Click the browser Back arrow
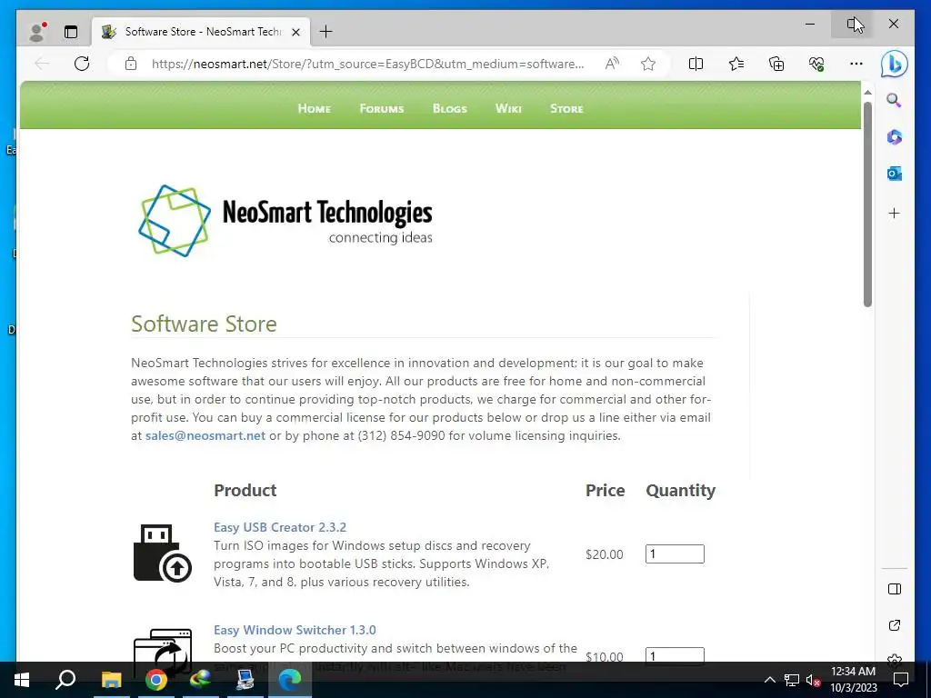 (x=42, y=64)
